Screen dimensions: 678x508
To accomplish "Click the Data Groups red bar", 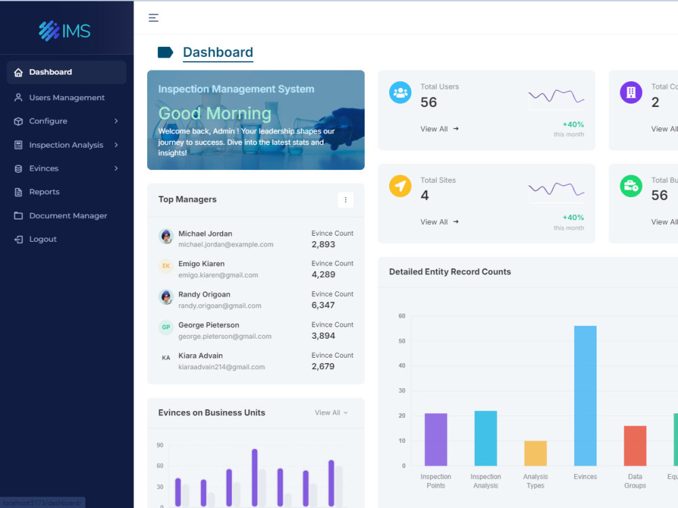I will pyautogui.click(x=635, y=446).
